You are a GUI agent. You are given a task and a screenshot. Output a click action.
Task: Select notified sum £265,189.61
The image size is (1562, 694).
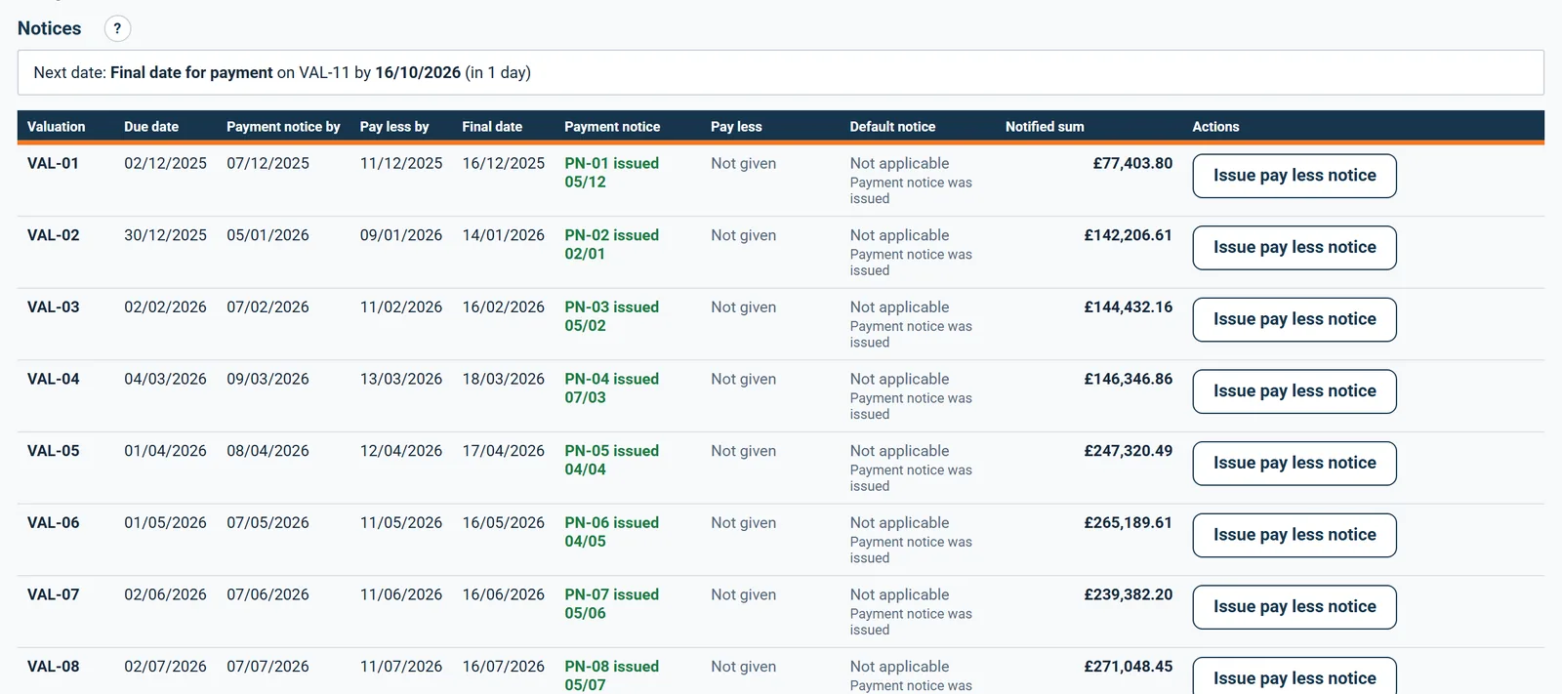click(1128, 522)
